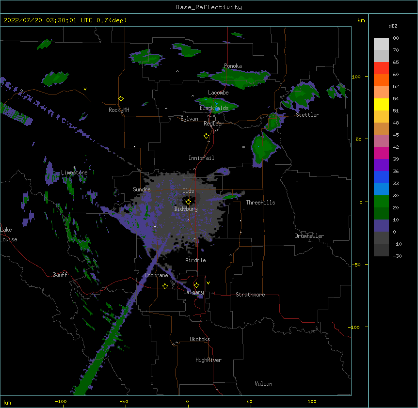Click the yellow marker south of Cochrane
Screen dimensions: 418x408
pos(165,286)
